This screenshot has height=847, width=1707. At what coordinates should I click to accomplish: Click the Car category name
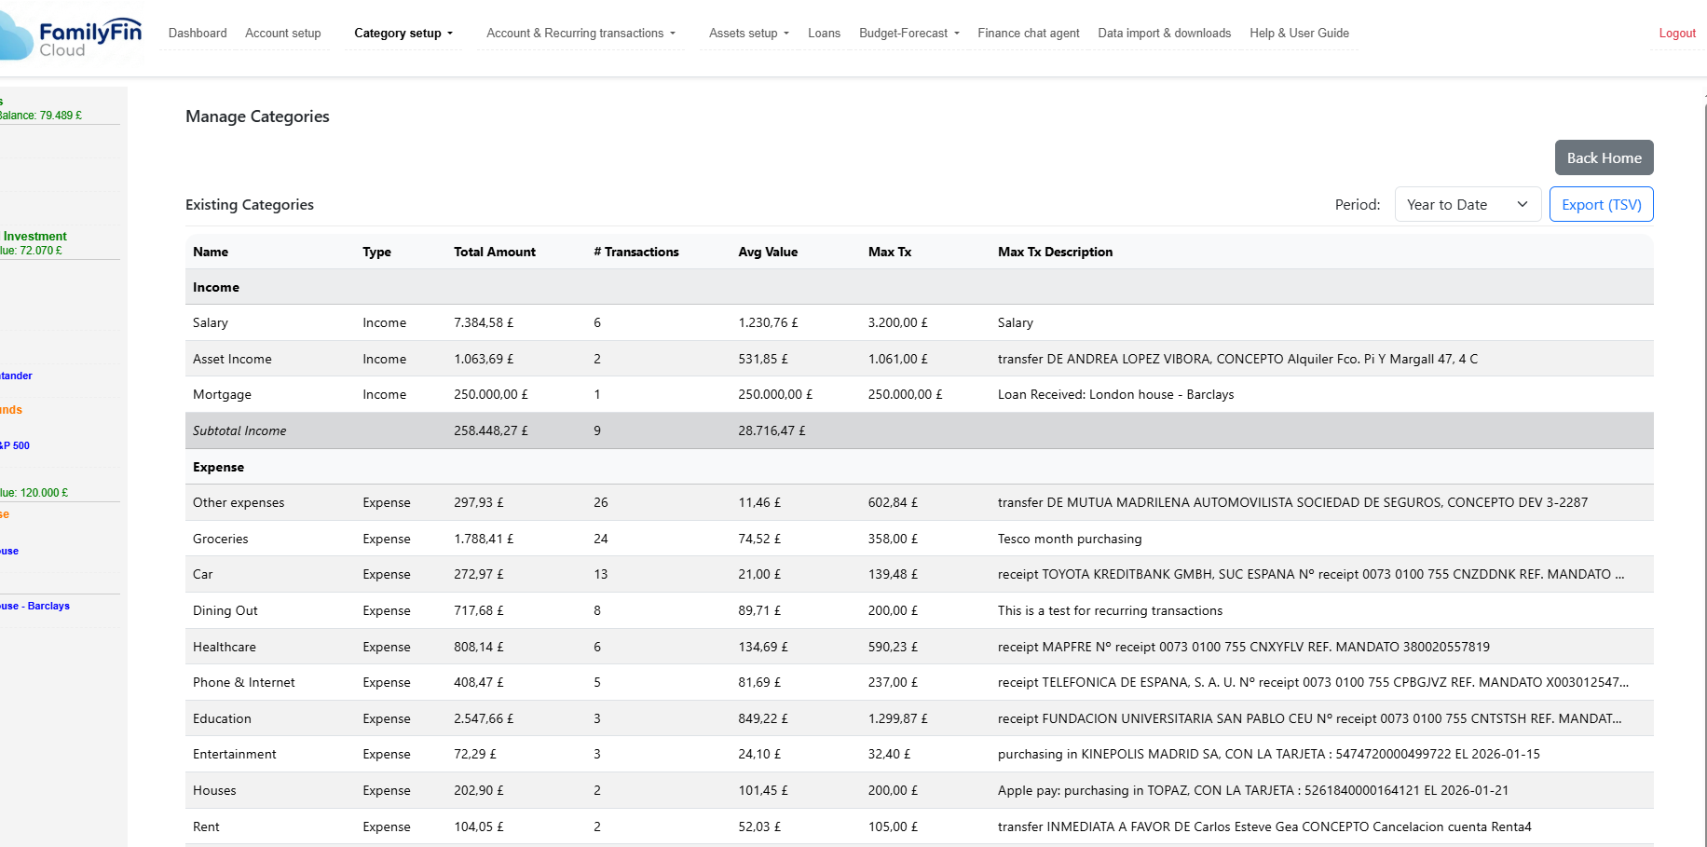203,574
